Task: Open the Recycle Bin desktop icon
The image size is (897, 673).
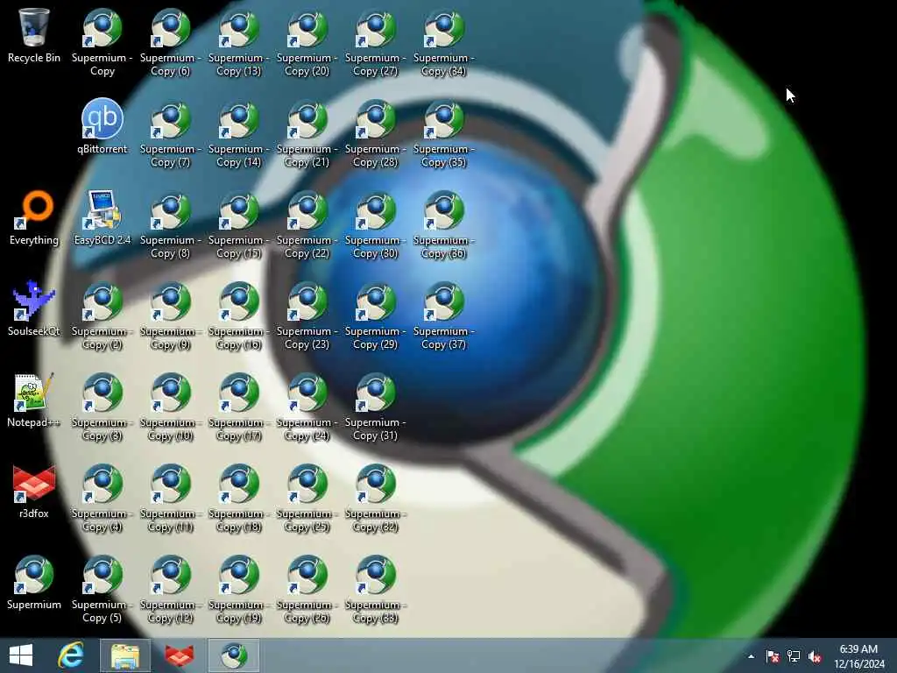Action: (34, 35)
